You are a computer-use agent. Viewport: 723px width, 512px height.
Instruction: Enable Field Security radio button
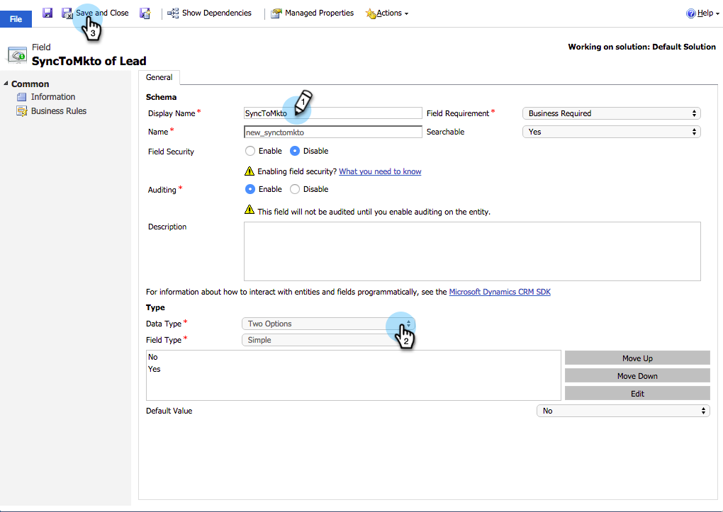[250, 151]
